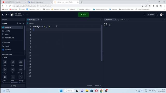
Task: Open Windows Start menu on taskbar
Action: [61, 91]
